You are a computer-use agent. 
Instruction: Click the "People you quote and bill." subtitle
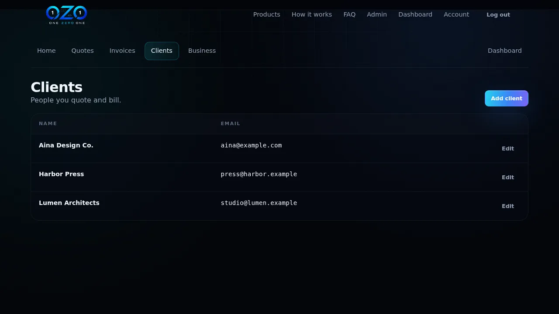[x=76, y=100]
